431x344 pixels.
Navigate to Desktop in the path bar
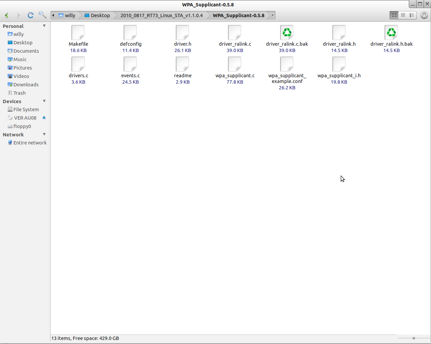(97, 15)
